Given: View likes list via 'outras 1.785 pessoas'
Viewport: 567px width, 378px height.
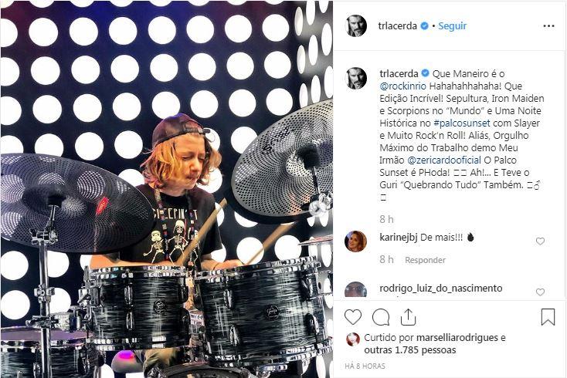Looking at the screenshot, I should (410, 349).
